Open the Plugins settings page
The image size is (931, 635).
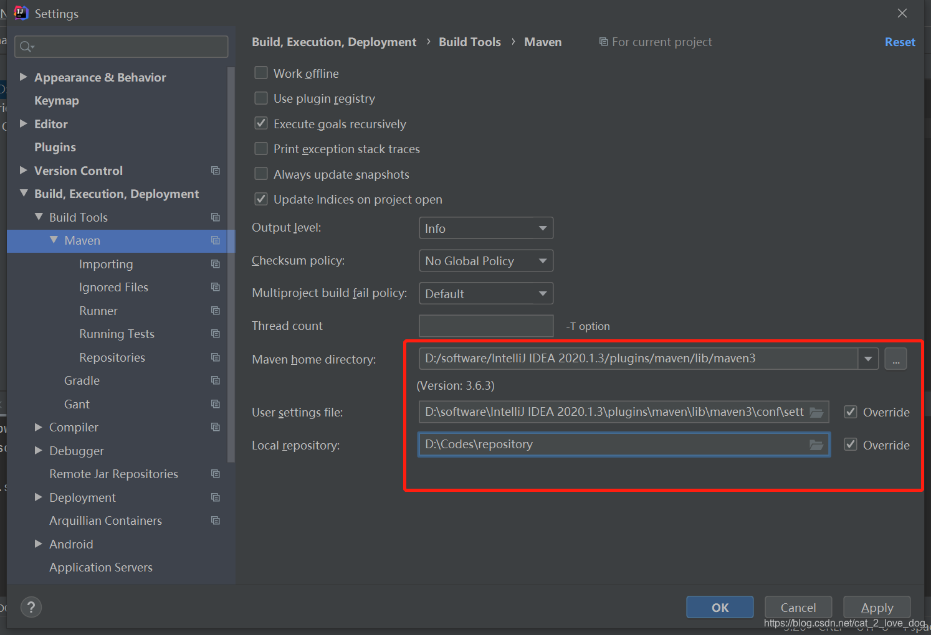coord(55,148)
